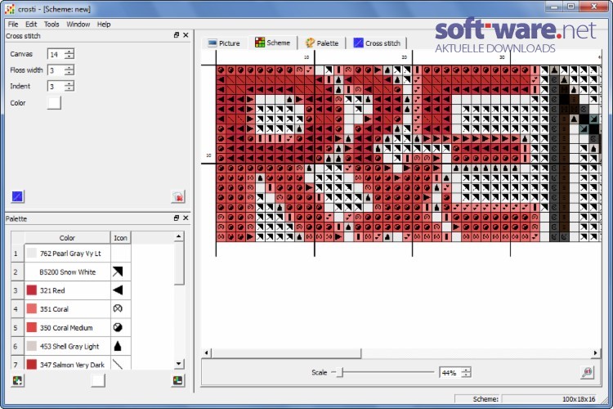Select 351 Coral palette row

pyautogui.click(x=71, y=309)
